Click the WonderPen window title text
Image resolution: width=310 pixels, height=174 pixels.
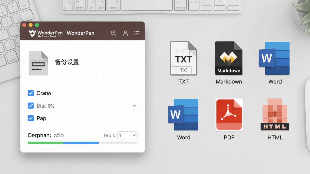tap(81, 33)
